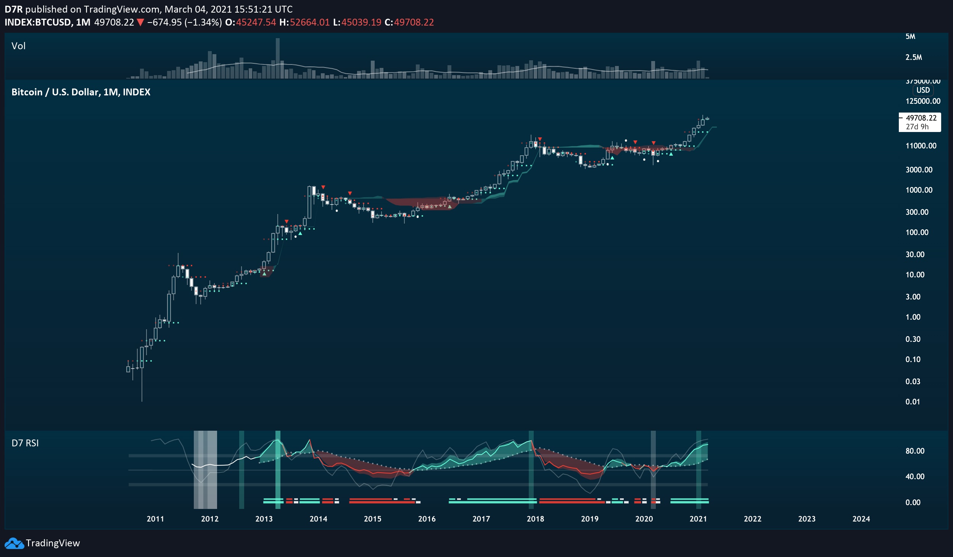Viewport: 953px width, 557px height.
Task: Click the red down-arrow price change icon
Action: pyautogui.click(x=140, y=23)
